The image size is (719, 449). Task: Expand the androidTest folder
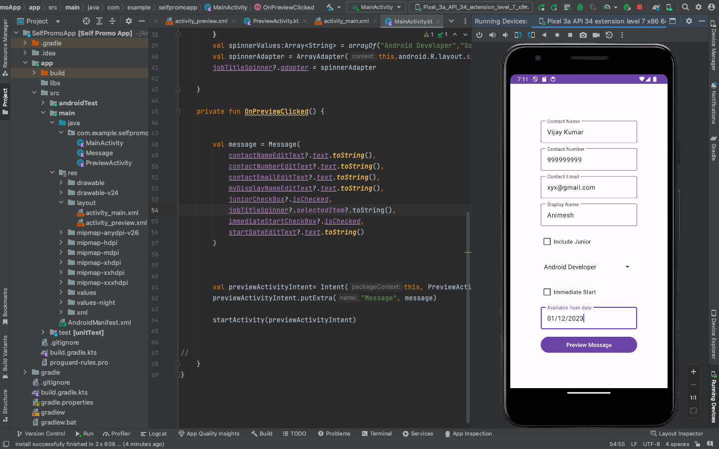(x=43, y=103)
